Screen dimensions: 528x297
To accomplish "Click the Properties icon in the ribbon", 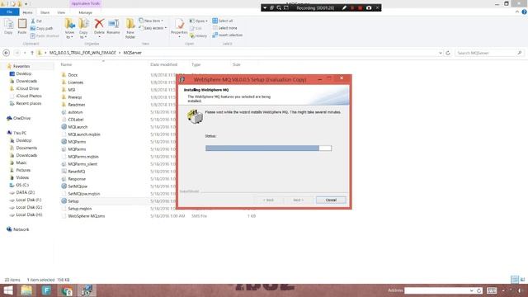I will coord(179,27).
